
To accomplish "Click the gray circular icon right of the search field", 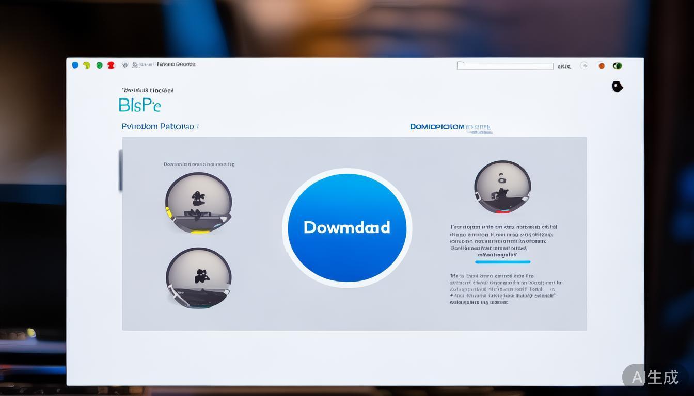I will [584, 65].
